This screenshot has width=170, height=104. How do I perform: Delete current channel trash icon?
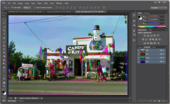coord(163,101)
